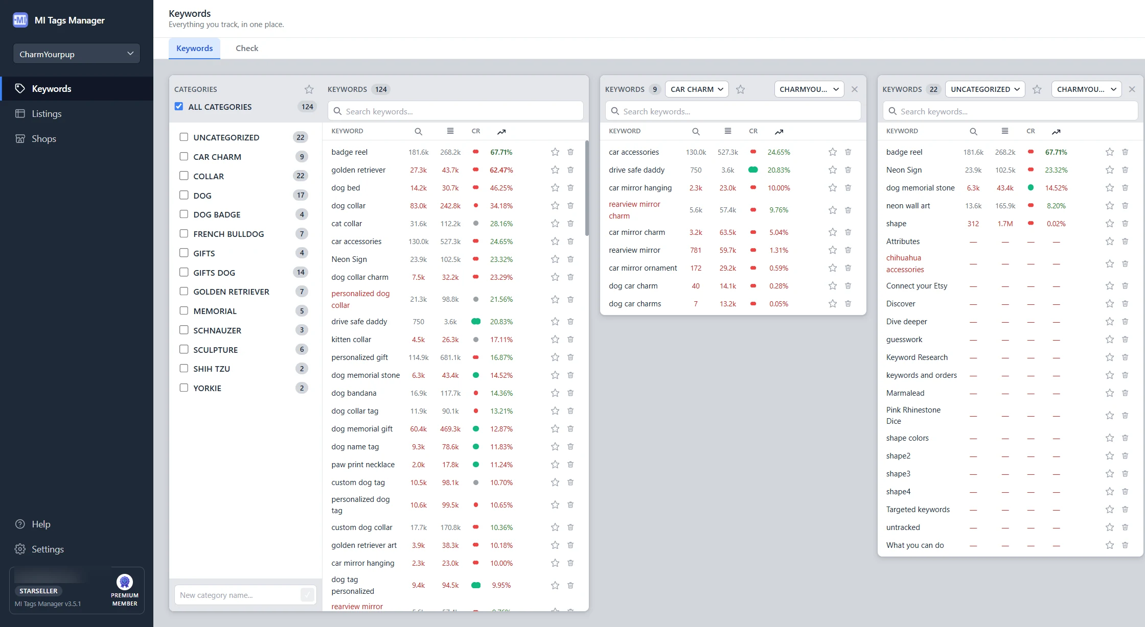Sort main list by listings count icon
Viewport: 1145px width, 627px height.
pos(450,131)
